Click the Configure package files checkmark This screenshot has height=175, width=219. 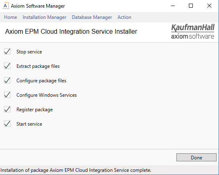(x=7, y=80)
